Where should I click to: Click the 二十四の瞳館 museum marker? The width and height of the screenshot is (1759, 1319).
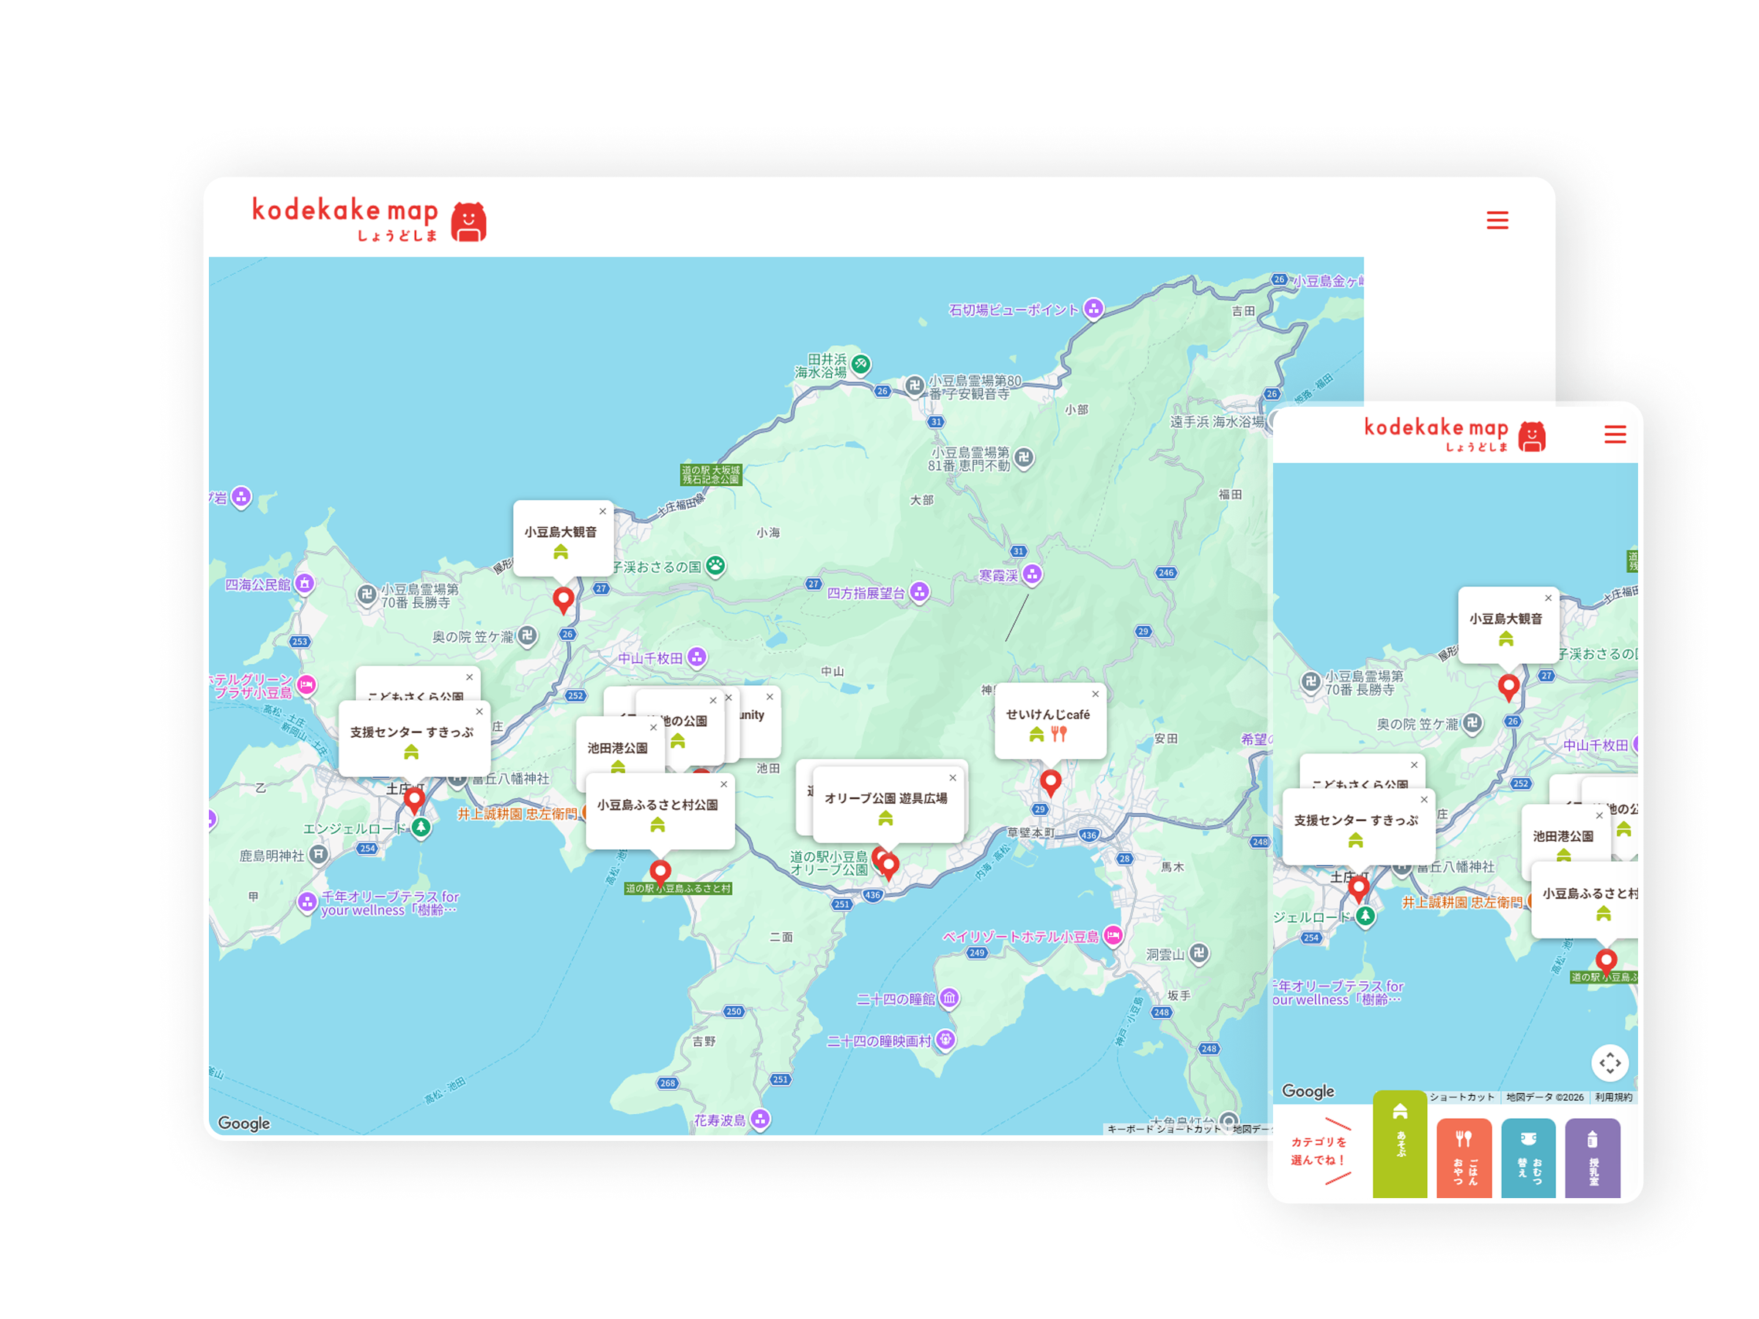[x=949, y=998]
